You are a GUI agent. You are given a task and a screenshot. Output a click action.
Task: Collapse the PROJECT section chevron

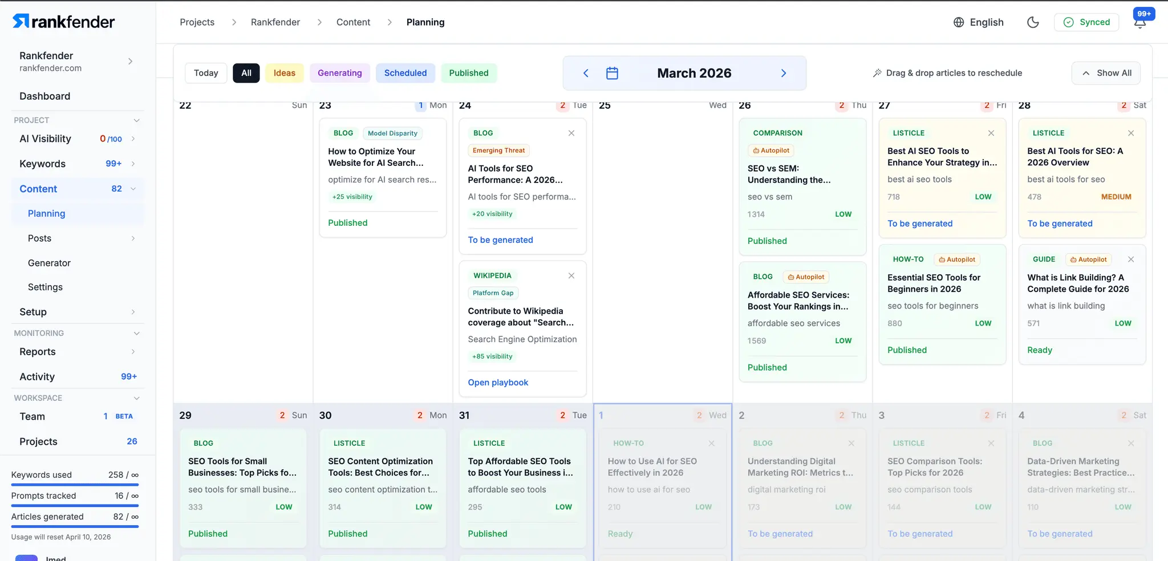tap(136, 120)
